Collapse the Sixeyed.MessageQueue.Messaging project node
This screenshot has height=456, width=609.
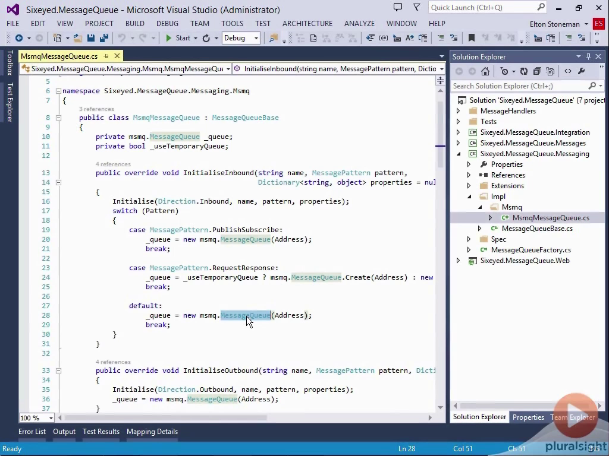pyautogui.click(x=459, y=154)
